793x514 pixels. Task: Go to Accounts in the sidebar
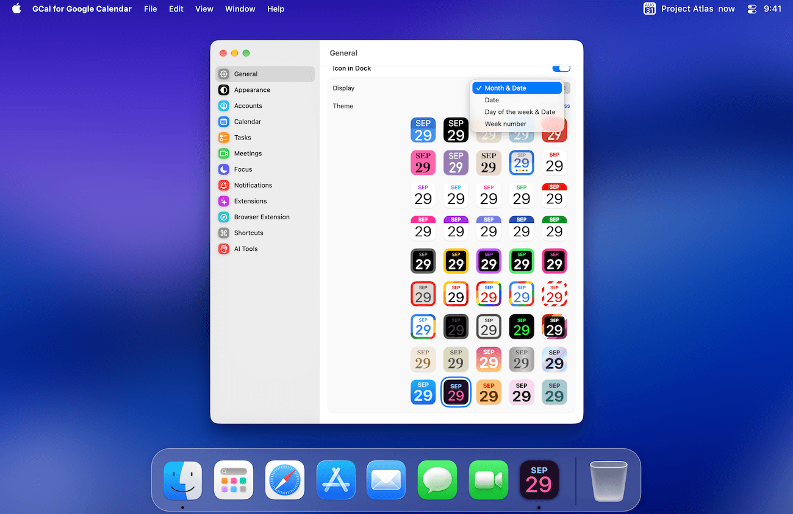click(265, 105)
